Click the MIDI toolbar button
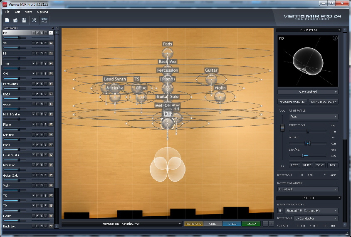 point(44,20)
